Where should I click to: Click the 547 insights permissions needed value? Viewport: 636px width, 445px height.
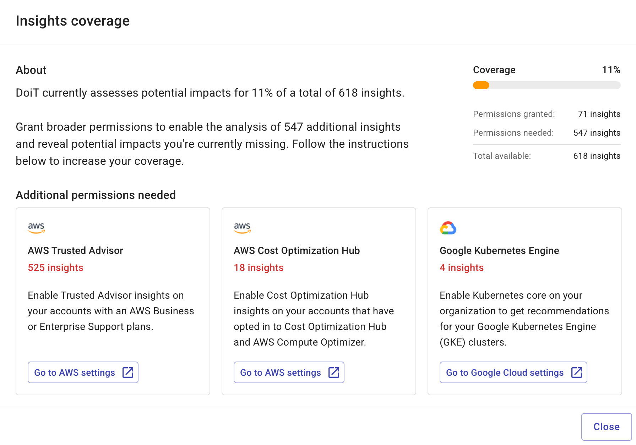coord(597,133)
